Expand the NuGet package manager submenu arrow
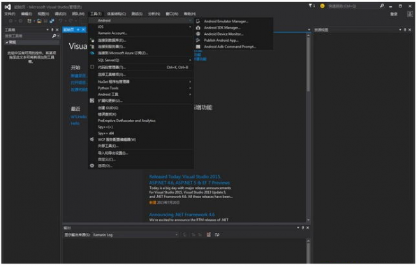 191,82
